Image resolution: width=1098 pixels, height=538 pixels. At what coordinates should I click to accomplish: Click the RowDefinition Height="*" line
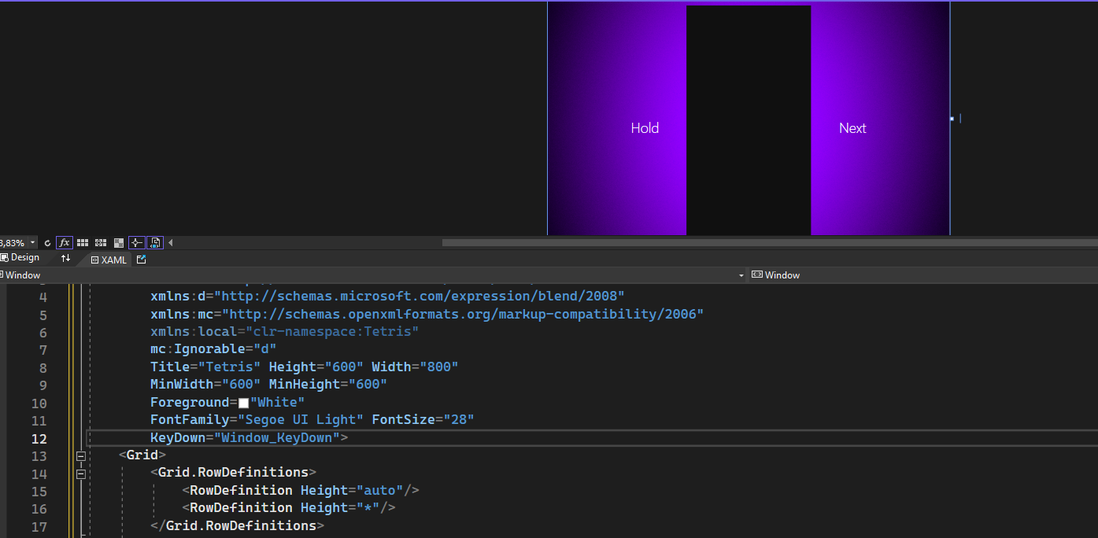click(289, 507)
